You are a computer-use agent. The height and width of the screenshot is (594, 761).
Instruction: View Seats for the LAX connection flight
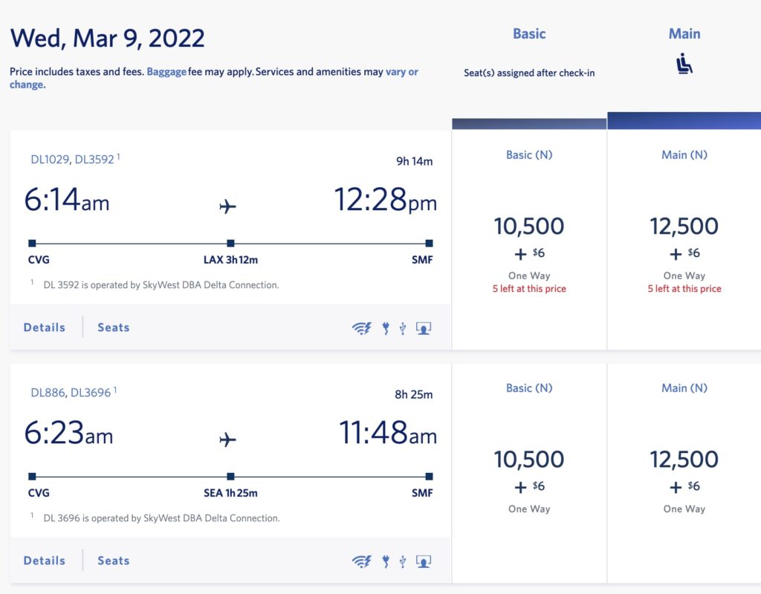coord(114,327)
